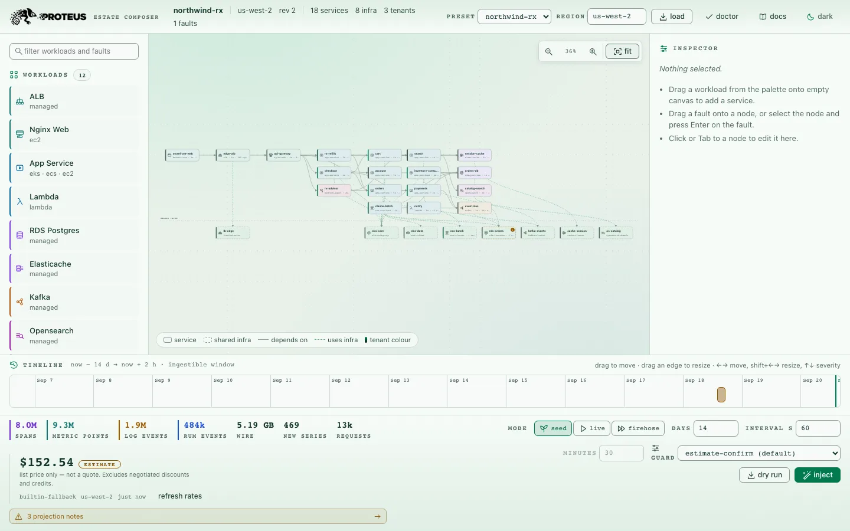This screenshot has height=531, width=850.
Task: Click the Sep 12 timeline day label
Action: 341,381
